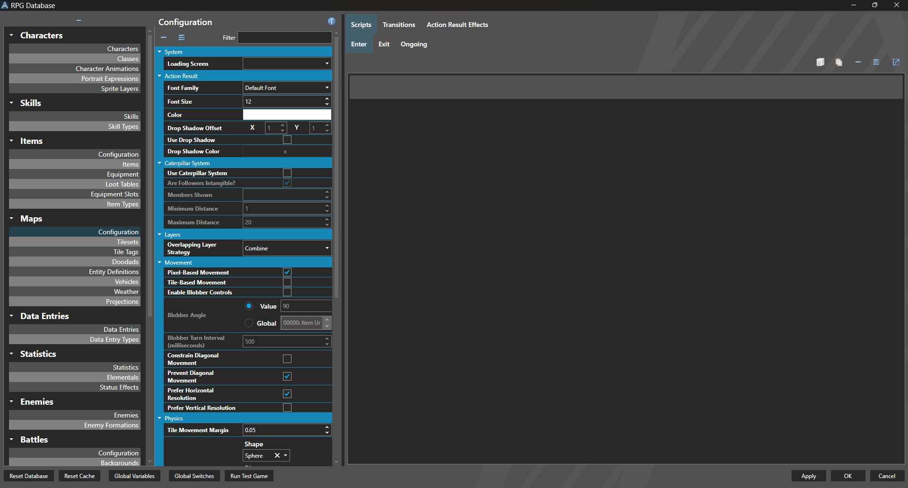Click the Filter input field
The width and height of the screenshot is (908, 488).
coord(284,37)
